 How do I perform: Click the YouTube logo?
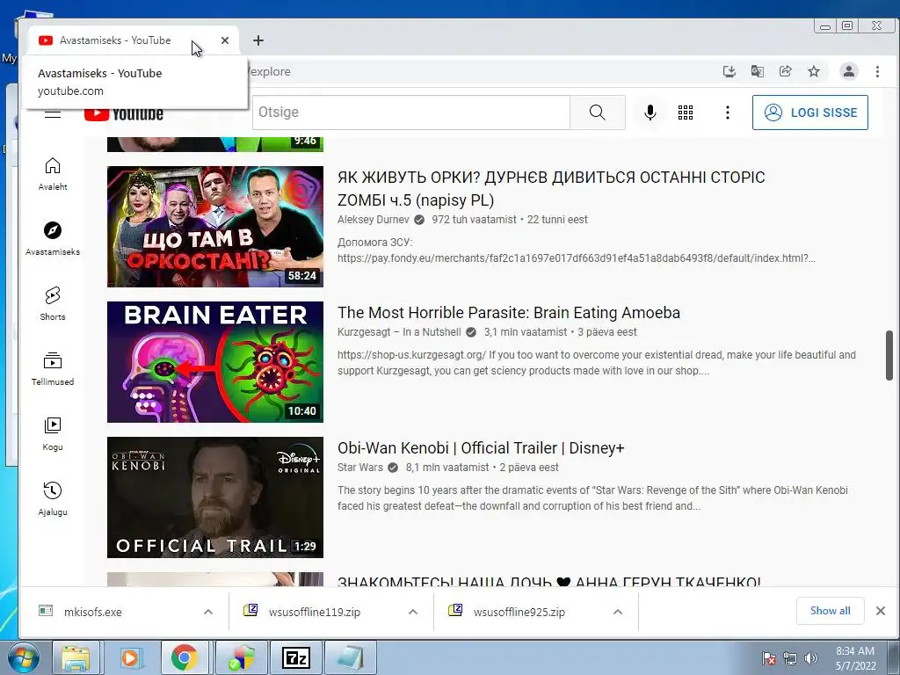(x=124, y=114)
